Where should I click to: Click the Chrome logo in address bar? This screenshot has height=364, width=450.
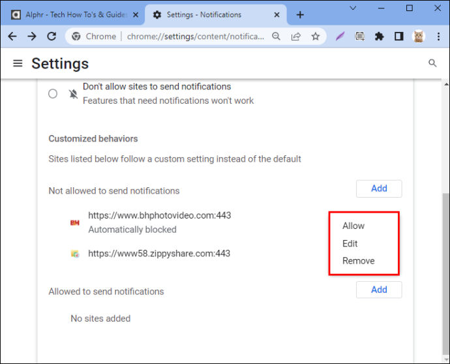pyautogui.click(x=76, y=37)
